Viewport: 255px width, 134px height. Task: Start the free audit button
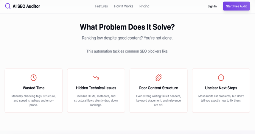point(236,6)
